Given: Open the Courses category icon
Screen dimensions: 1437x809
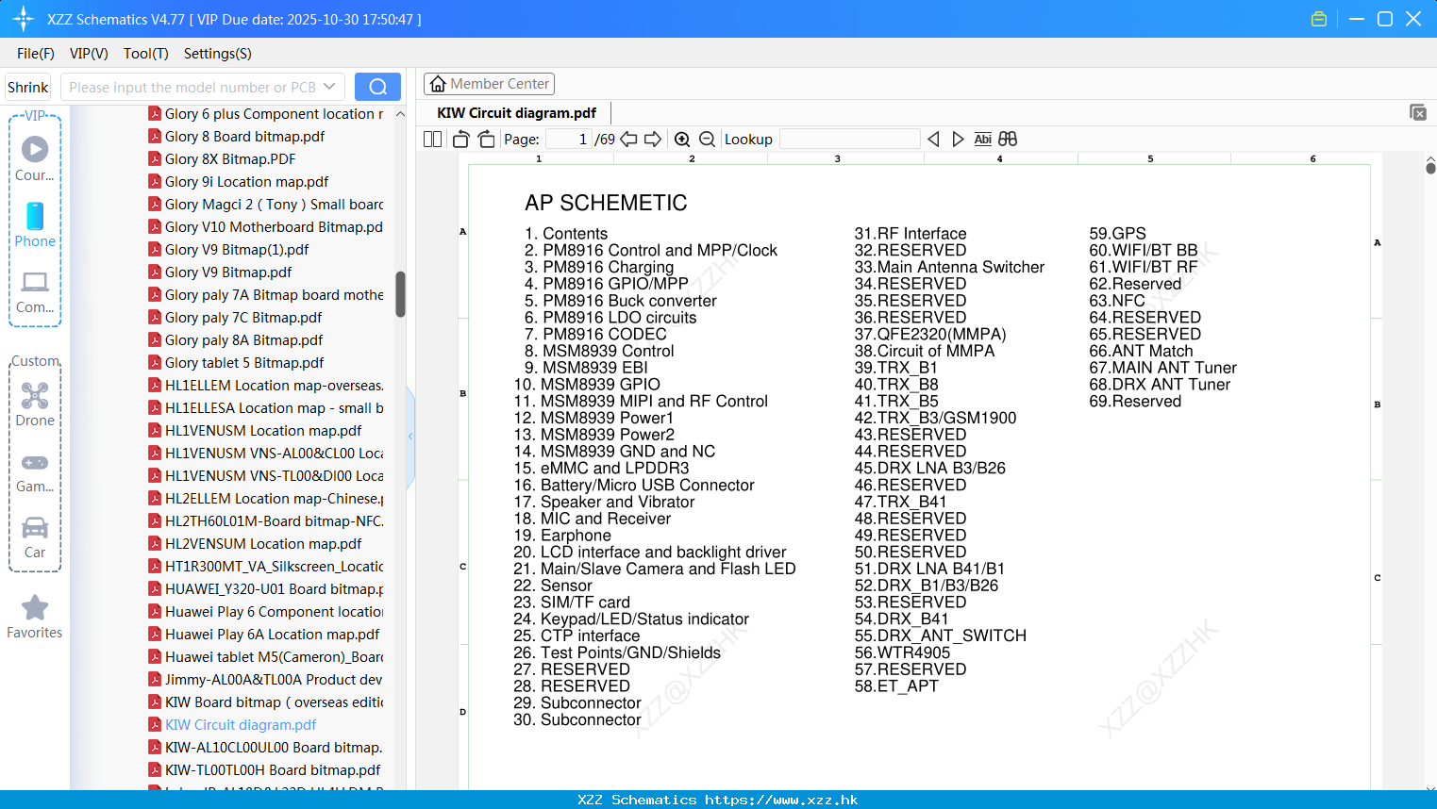Looking at the screenshot, I should (x=35, y=149).
